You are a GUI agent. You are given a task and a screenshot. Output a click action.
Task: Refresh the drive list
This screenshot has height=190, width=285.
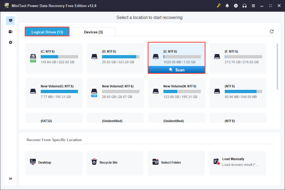(x=272, y=31)
